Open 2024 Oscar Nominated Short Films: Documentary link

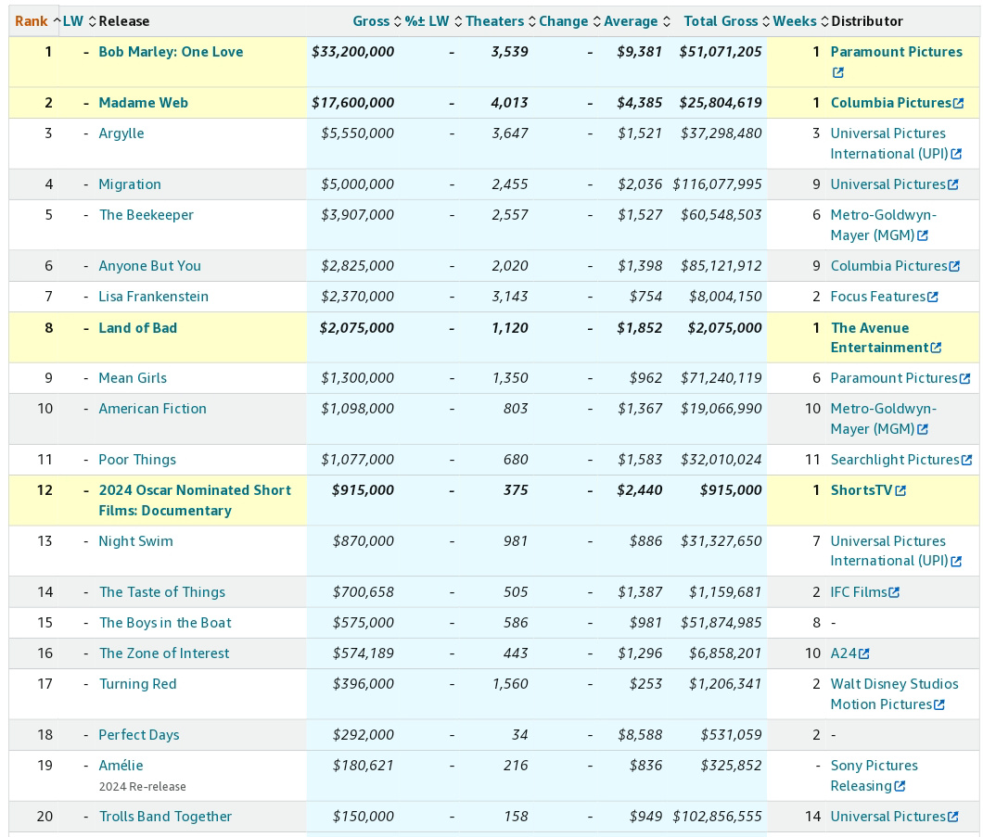pos(195,500)
